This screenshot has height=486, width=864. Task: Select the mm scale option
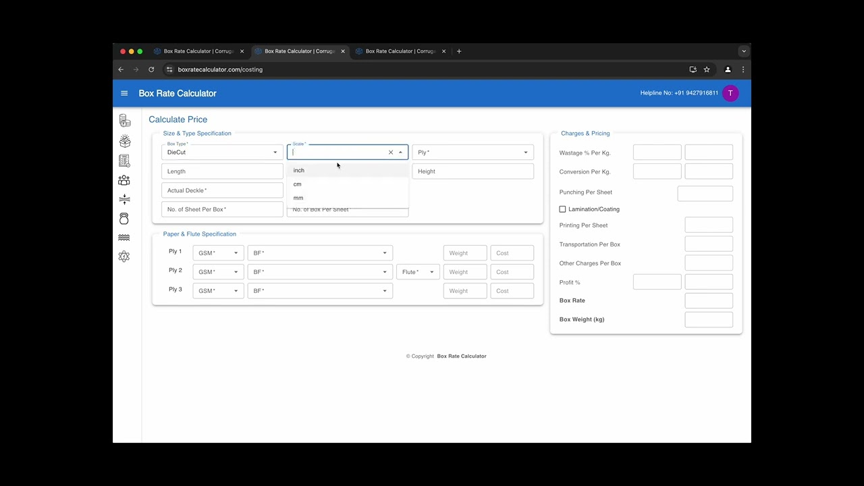(348, 198)
